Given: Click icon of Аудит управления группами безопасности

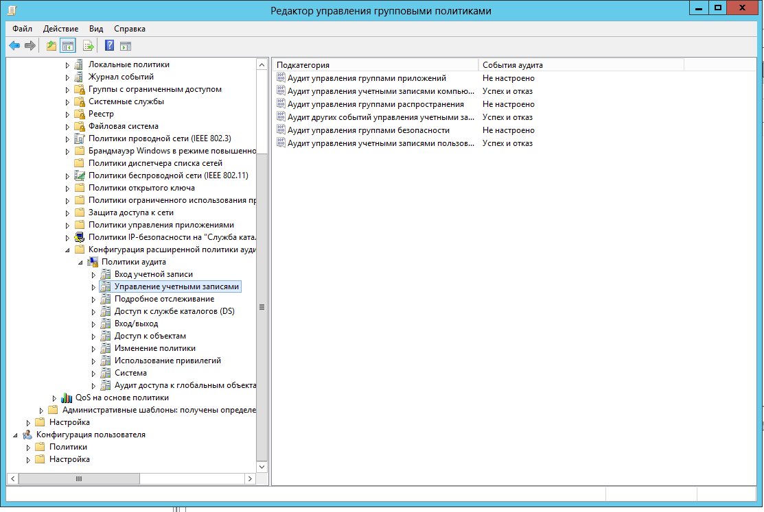Looking at the screenshot, I should click(x=281, y=130).
